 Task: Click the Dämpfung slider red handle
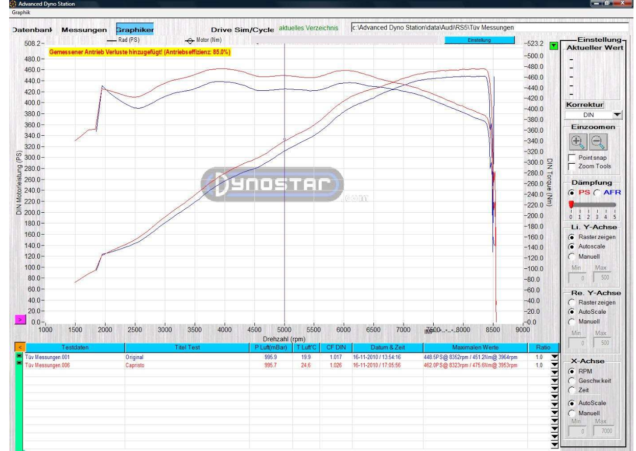571,204
